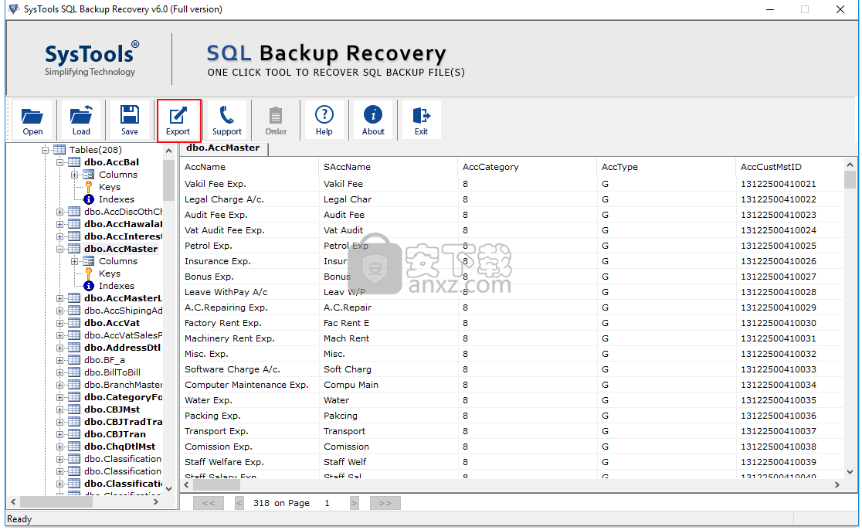Click the data grid horizontal scrollbar thumb
862x530 pixels.
[x=216, y=485]
